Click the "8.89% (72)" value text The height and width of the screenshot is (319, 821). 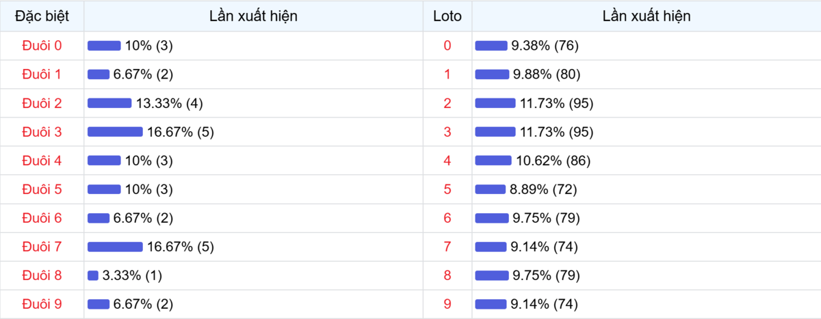click(x=545, y=189)
